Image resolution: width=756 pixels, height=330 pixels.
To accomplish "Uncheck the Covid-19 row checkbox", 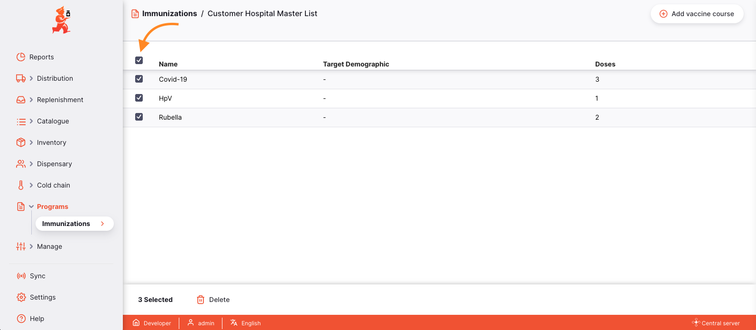I will (139, 79).
